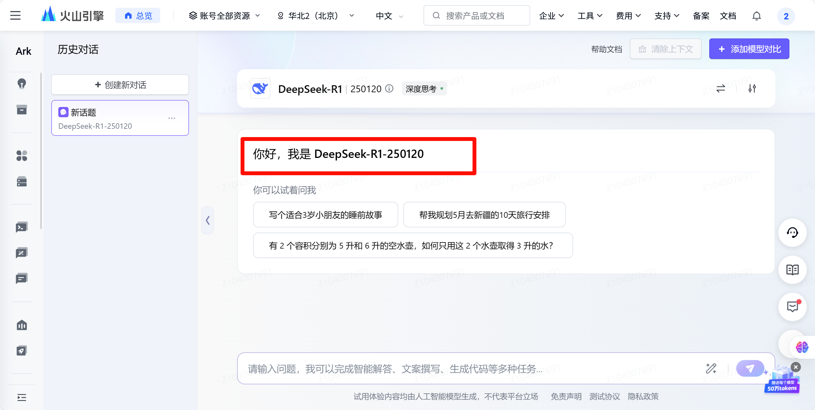Image resolution: width=815 pixels, height=410 pixels.
Task: Click the model parameter settings sliders icon
Action: point(752,88)
